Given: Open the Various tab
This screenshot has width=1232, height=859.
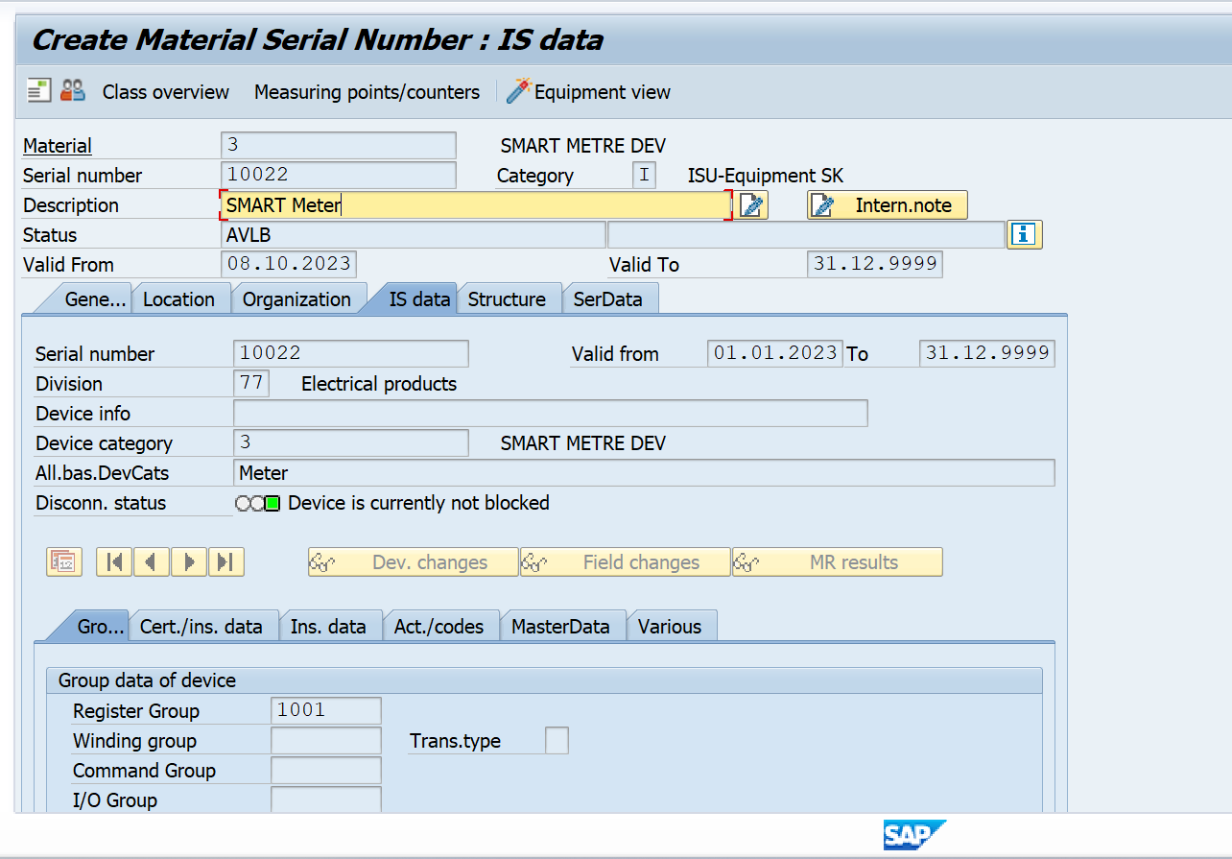Looking at the screenshot, I should (672, 627).
